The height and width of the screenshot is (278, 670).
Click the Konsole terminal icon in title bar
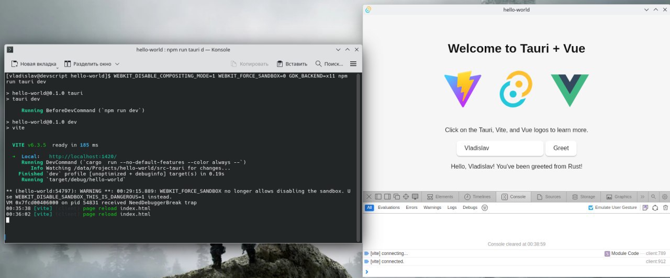pyautogui.click(x=10, y=49)
